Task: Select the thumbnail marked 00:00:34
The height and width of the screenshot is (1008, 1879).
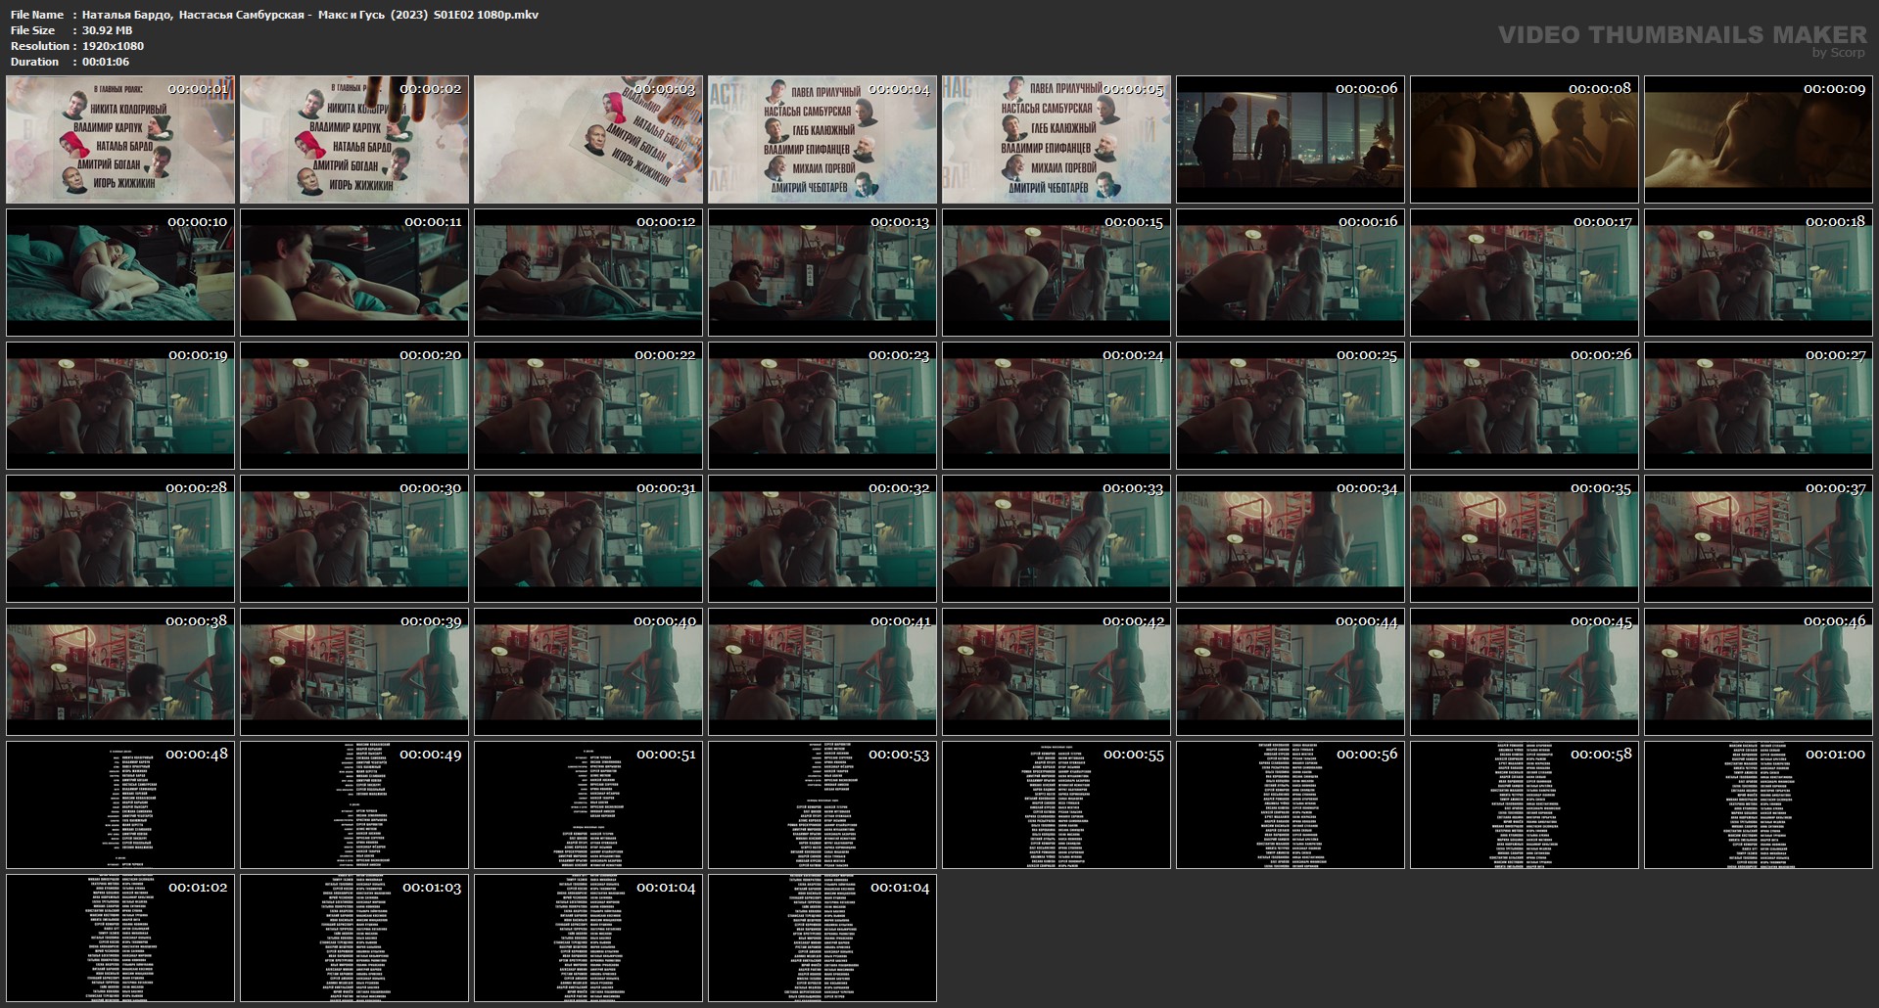Action: [1291, 539]
